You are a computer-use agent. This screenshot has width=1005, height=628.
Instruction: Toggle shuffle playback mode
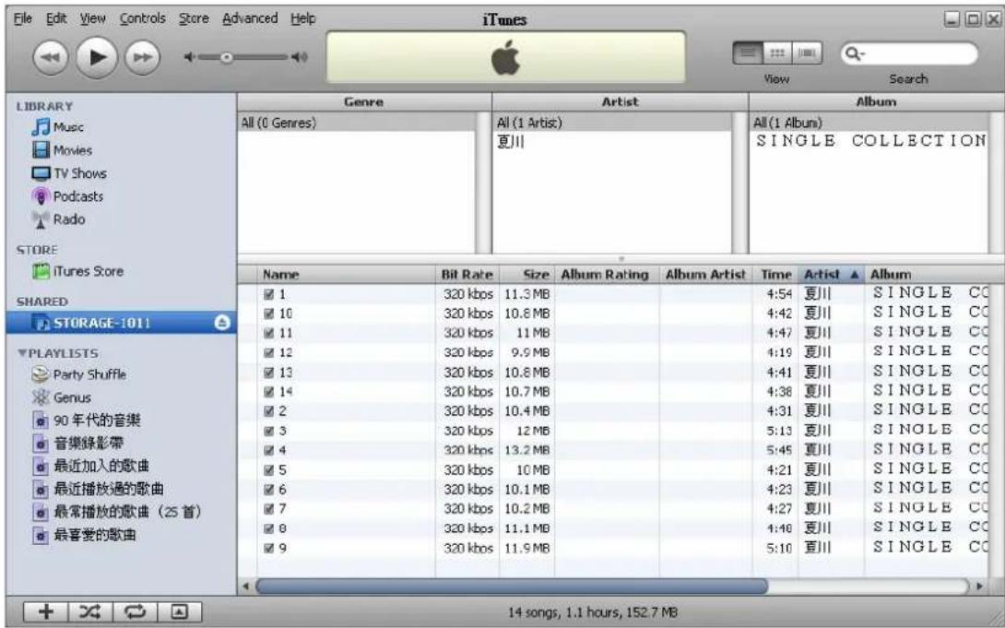[x=91, y=611]
